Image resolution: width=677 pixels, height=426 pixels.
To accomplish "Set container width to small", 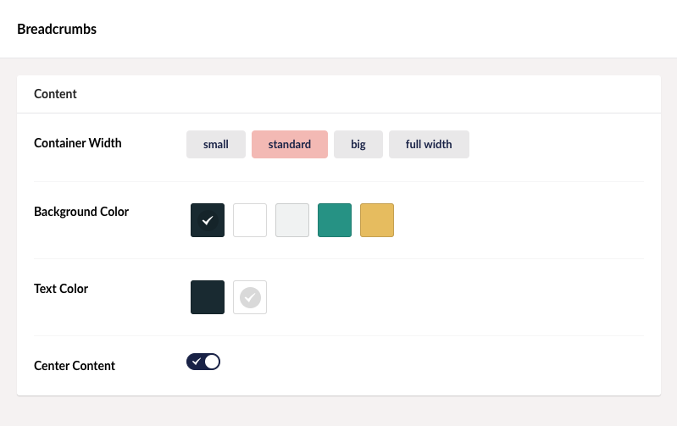I will [216, 144].
